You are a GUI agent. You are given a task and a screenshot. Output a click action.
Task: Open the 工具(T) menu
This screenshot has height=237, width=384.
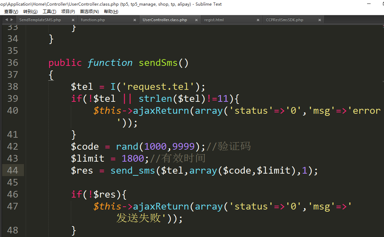point(49,12)
